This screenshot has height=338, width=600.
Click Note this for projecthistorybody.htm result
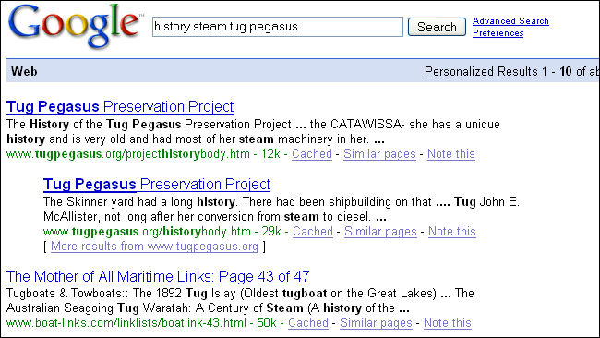[450, 154]
